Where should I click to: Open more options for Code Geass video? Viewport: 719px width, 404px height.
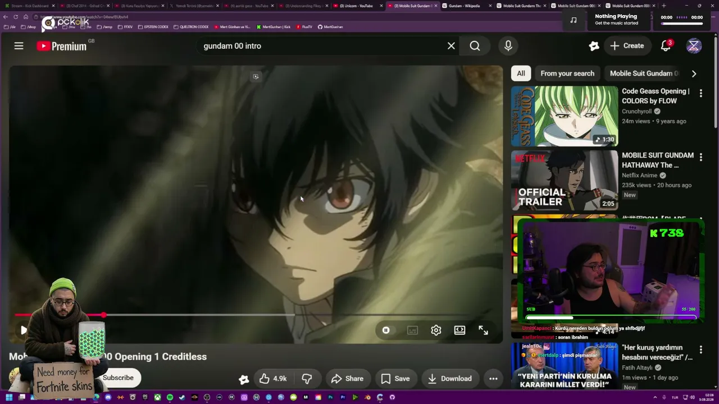[x=700, y=94]
